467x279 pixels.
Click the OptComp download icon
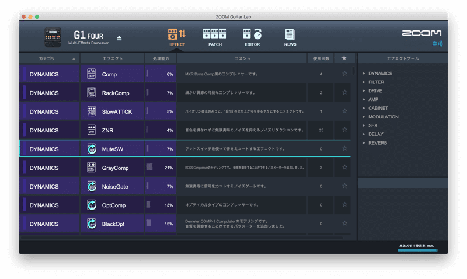pyautogui.click(x=92, y=205)
